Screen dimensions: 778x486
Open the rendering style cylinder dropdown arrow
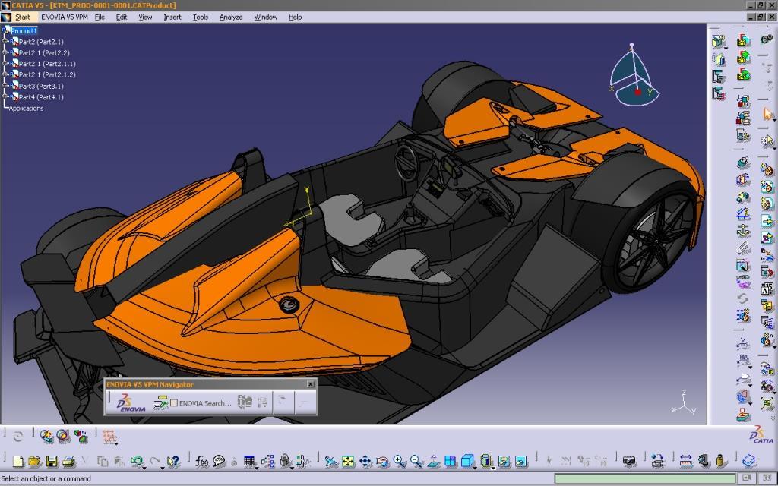point(492,467)
